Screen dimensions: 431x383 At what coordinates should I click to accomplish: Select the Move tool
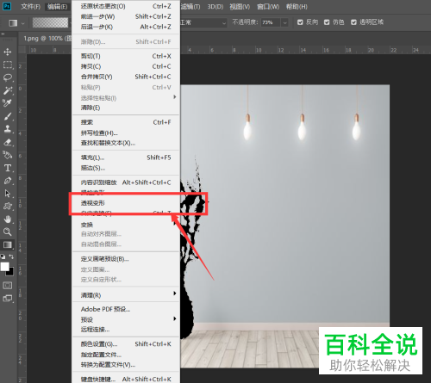8,52
